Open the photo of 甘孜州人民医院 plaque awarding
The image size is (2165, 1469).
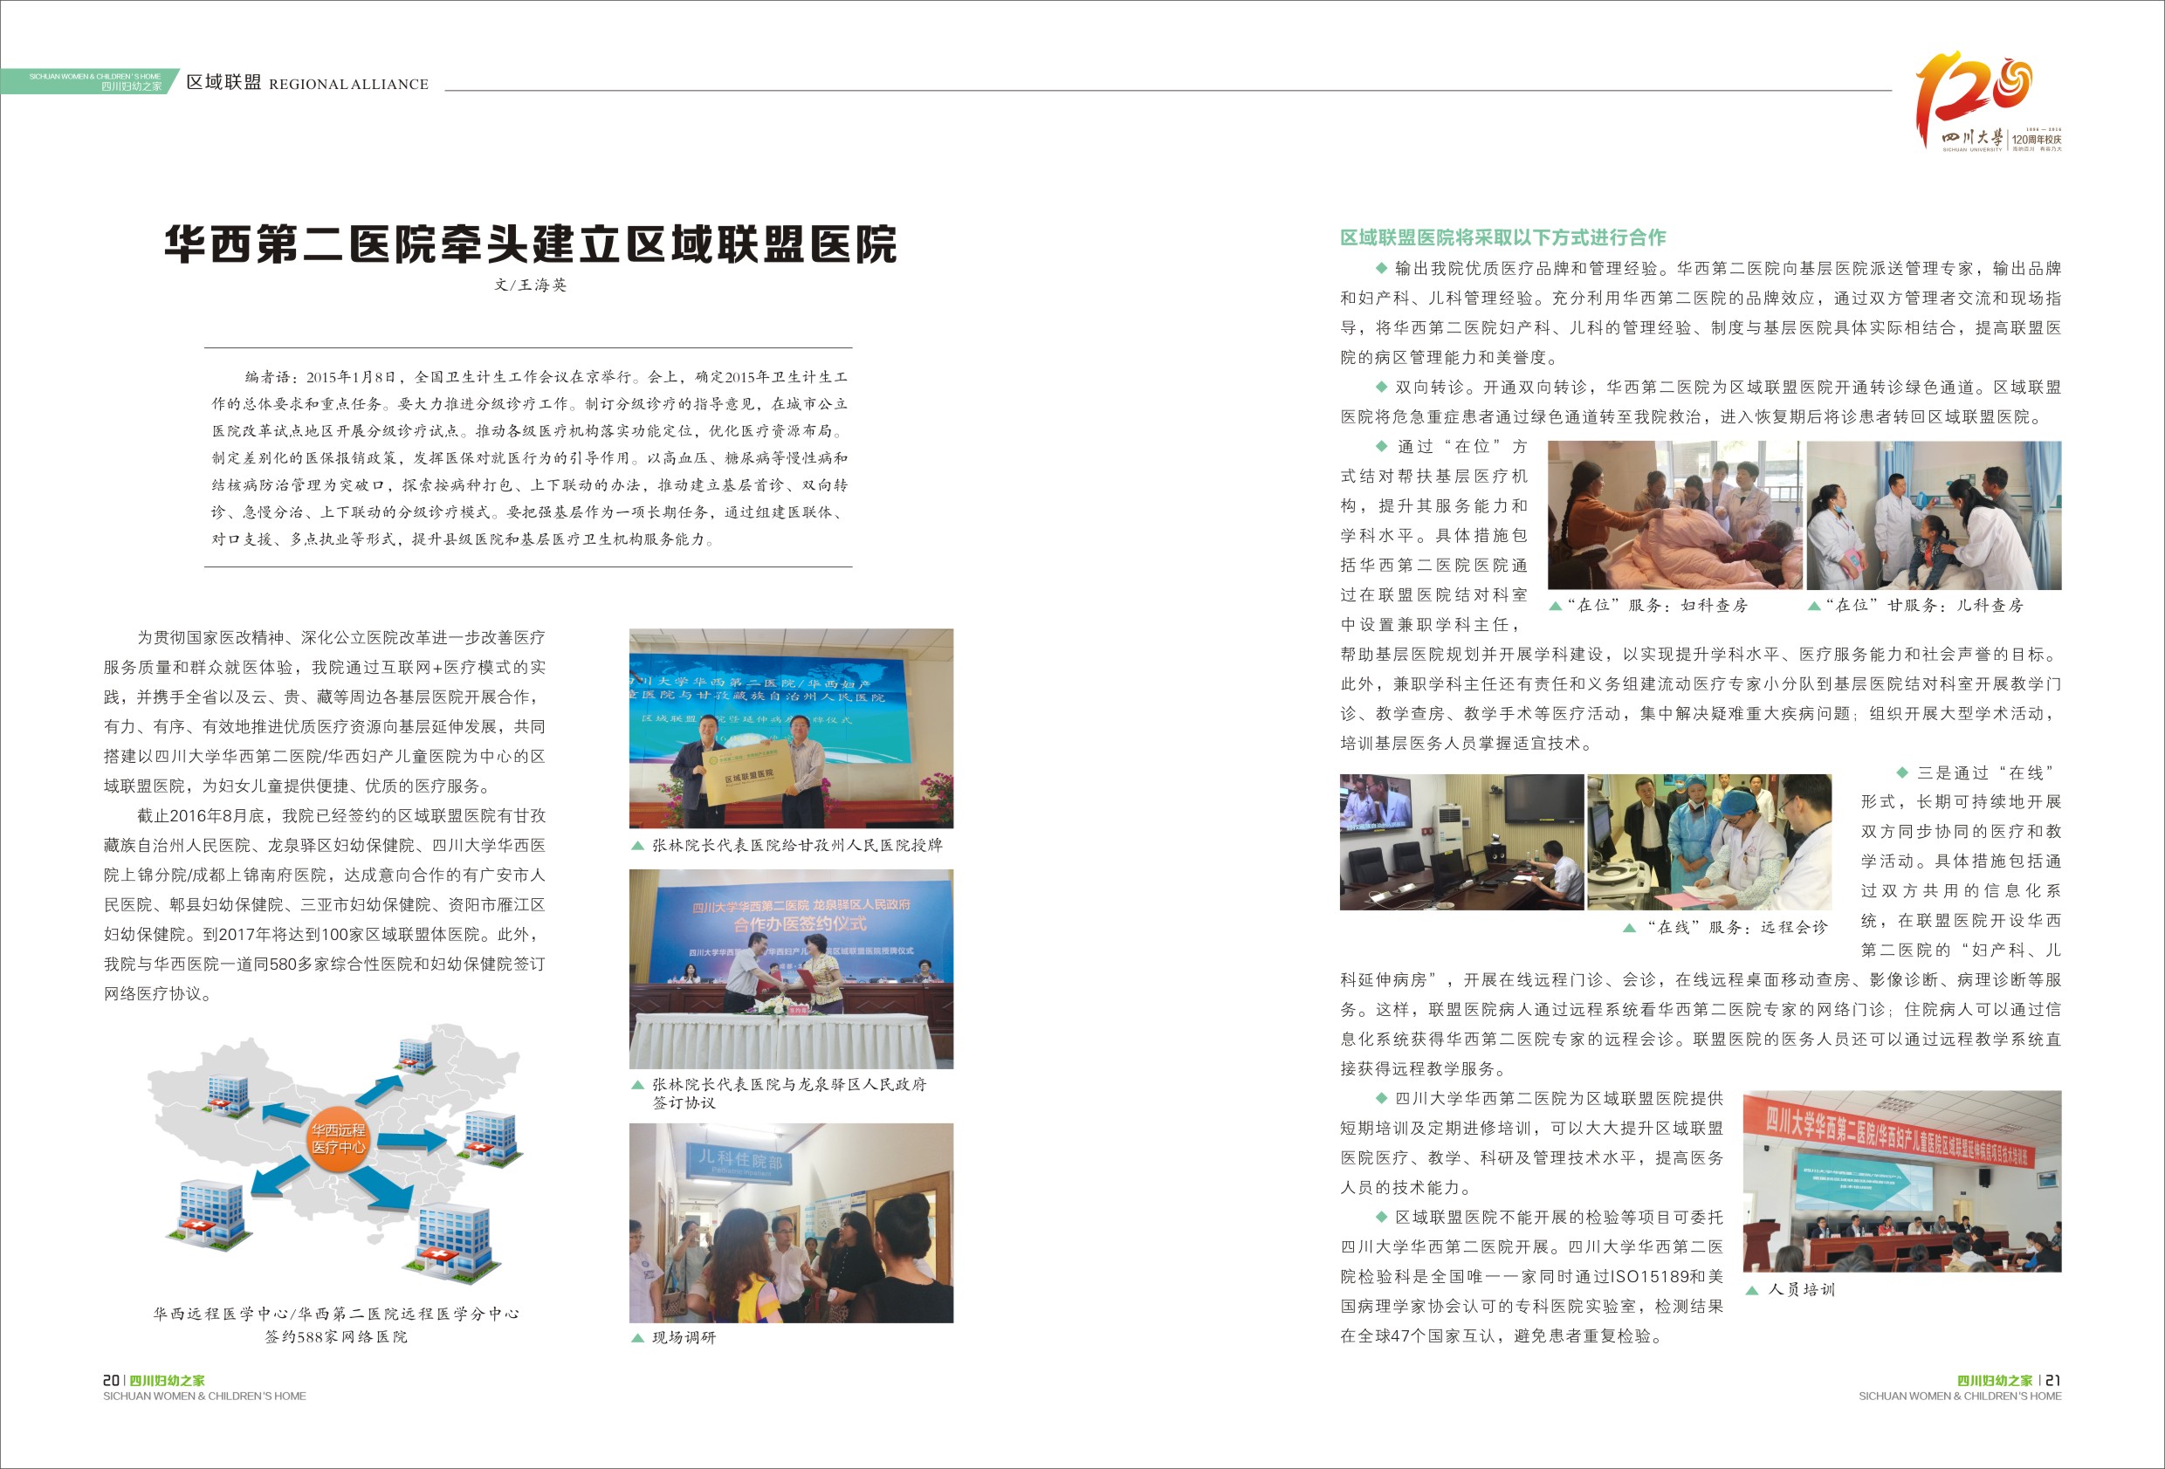click(791, 729)
